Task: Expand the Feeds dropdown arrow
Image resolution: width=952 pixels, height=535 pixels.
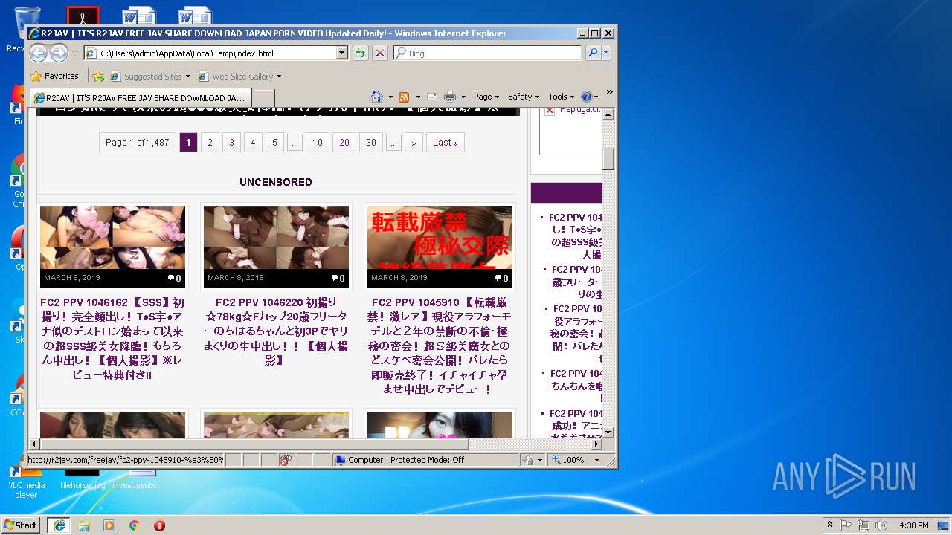Action: click(418, 97)
